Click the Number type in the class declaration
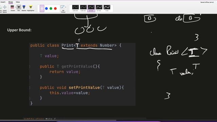The image size is (217, 122). [x=107, y=45]
